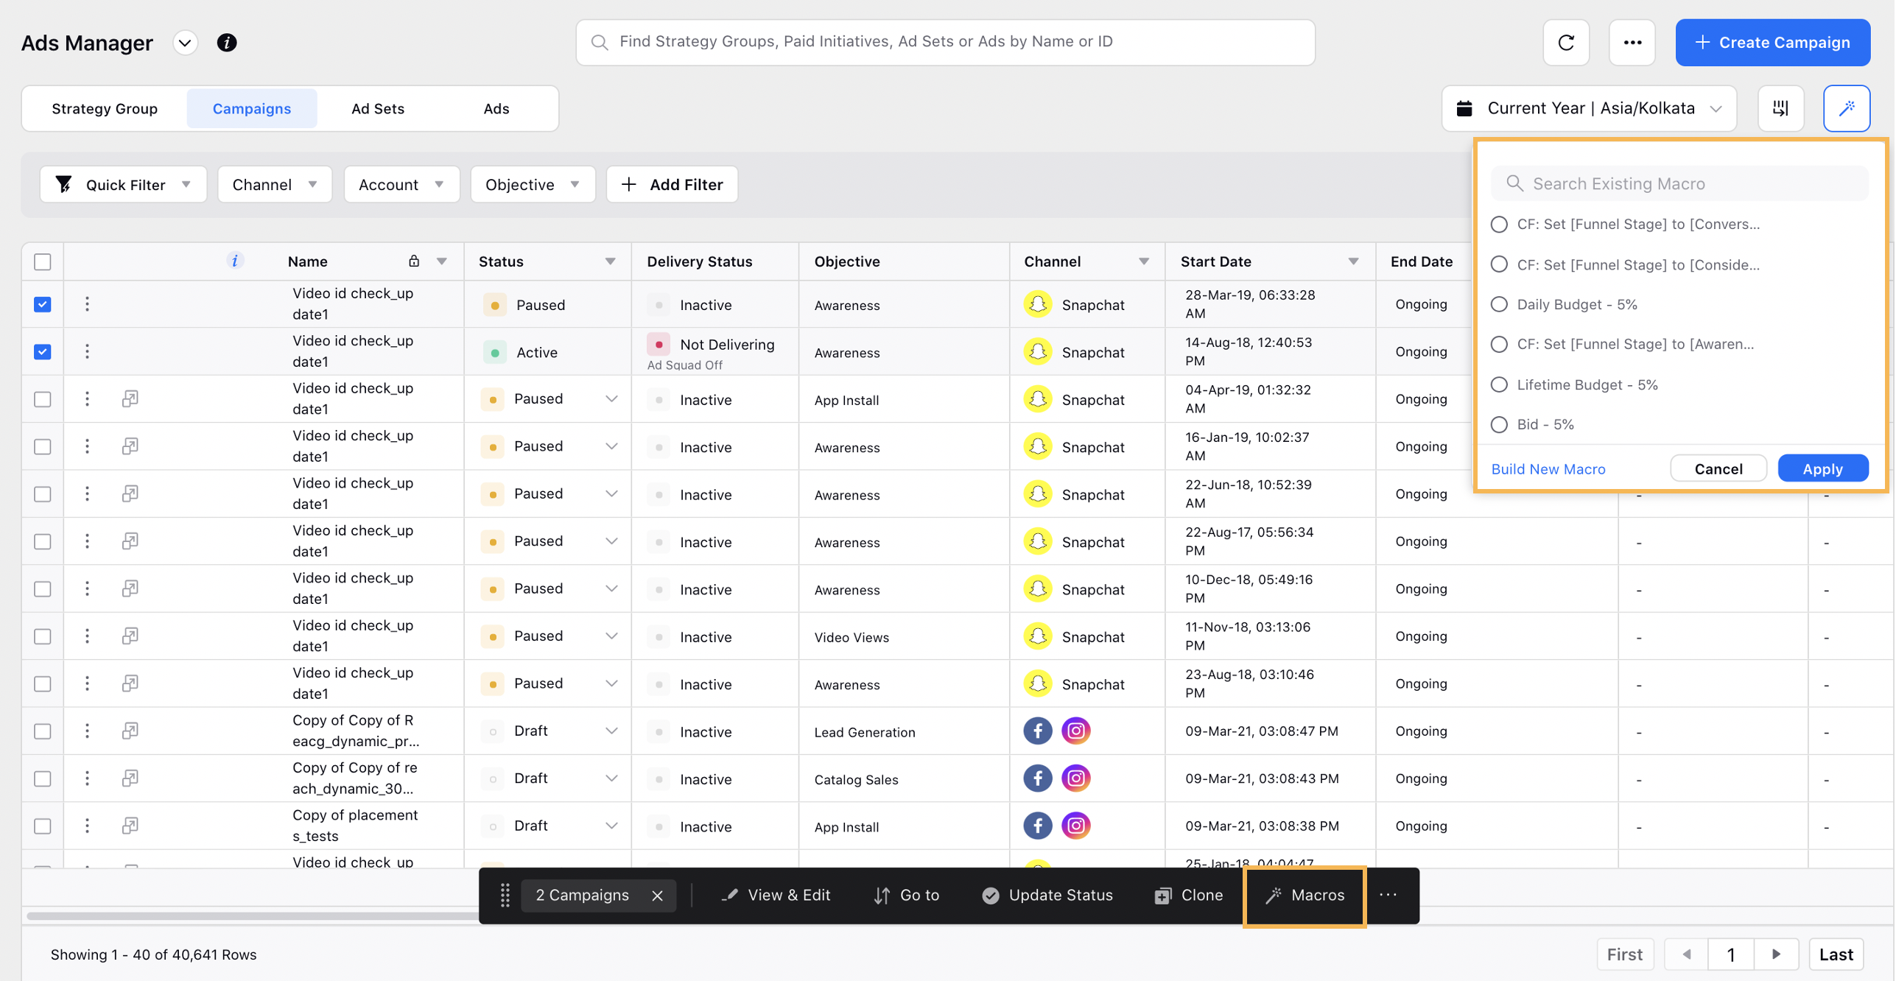Toggle checkbox on second campaign row
Viewport: 1896px width, 981px height.
tap(43, 351)
